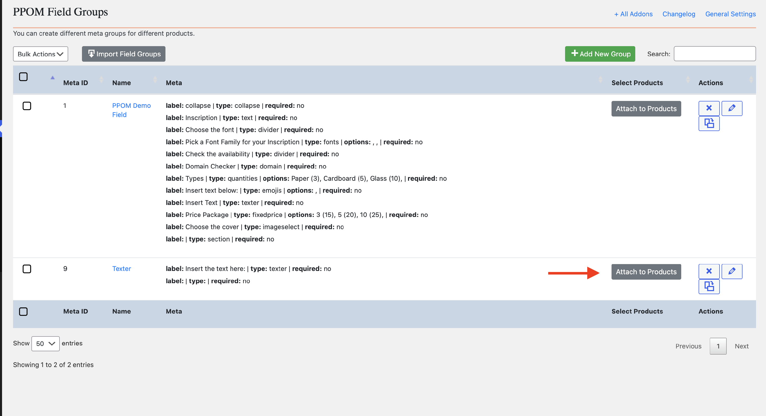Click Add New Group button

pos(600,54)
